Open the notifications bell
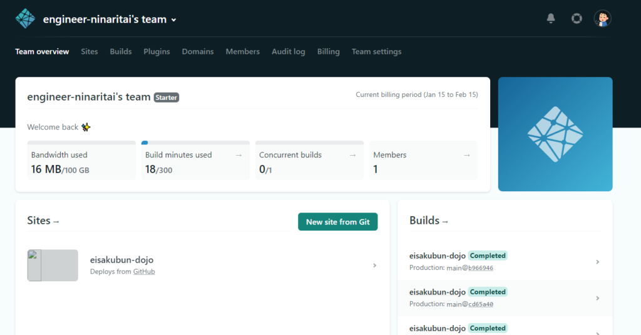Viewport: 641px width, 335px height. (551, 18)
